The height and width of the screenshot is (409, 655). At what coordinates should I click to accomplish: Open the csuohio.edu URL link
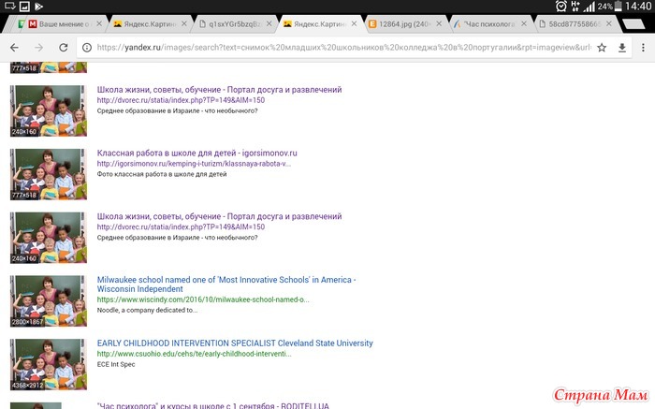(195, 354)
